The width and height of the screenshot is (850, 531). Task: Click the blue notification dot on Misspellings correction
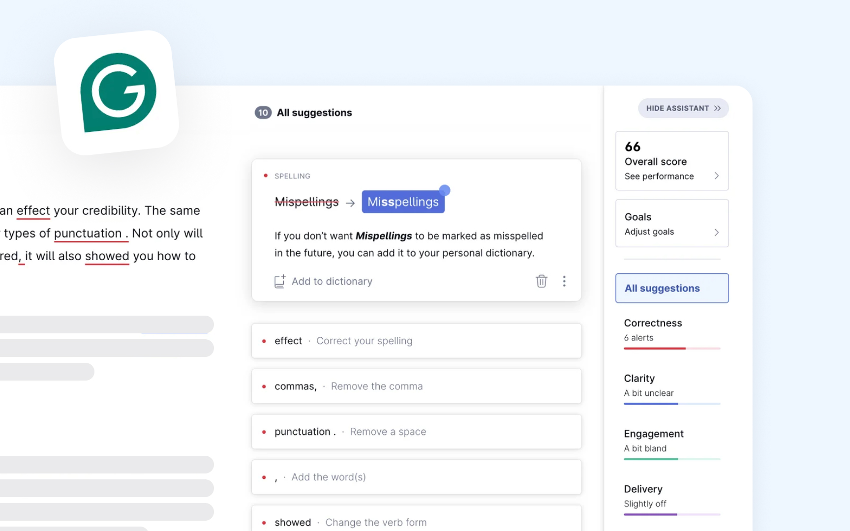click(444, 190)
